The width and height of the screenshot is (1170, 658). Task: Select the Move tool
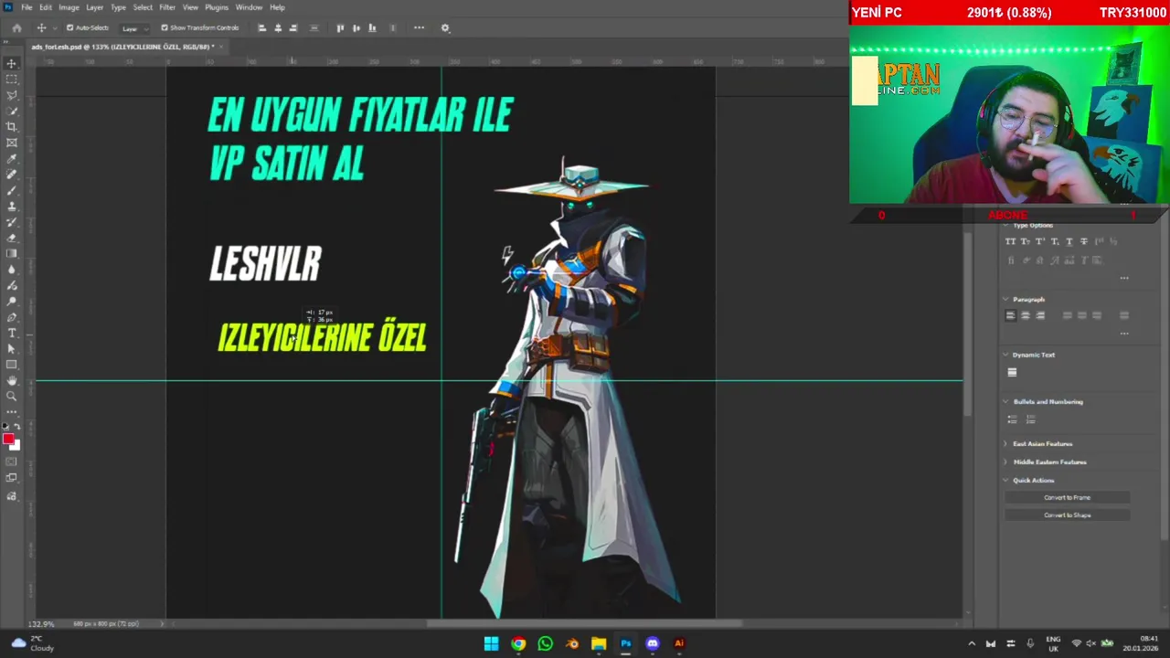(x=12, y=63)
